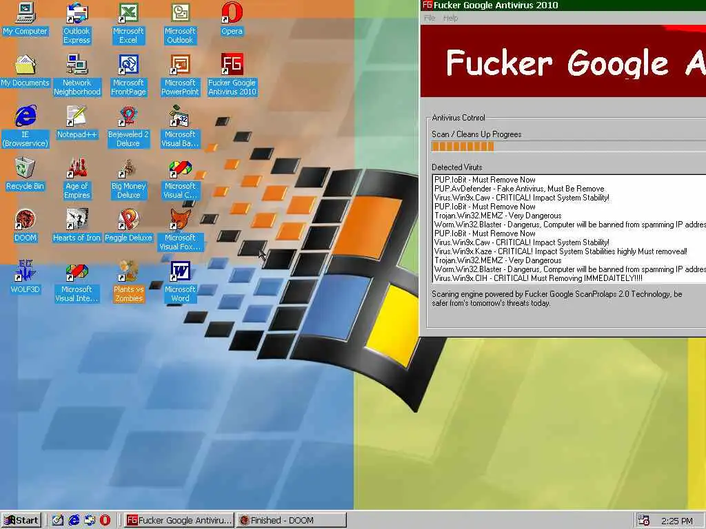
Task: Click the IE (Browservice) desktop icon
Action: 26,127
